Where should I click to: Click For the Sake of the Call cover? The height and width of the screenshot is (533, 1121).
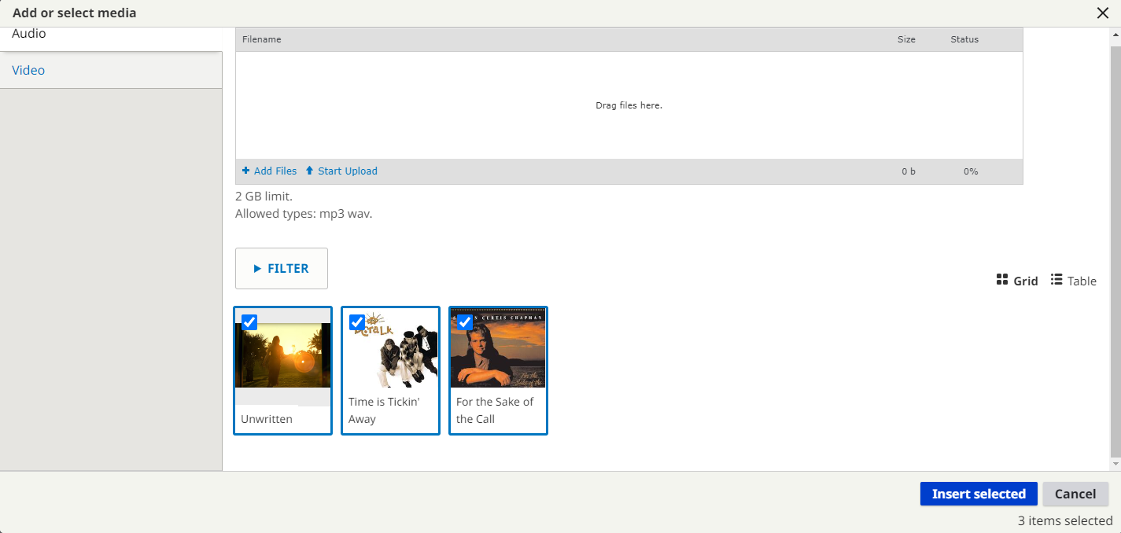pyautogui.click(x=499, y=348)
